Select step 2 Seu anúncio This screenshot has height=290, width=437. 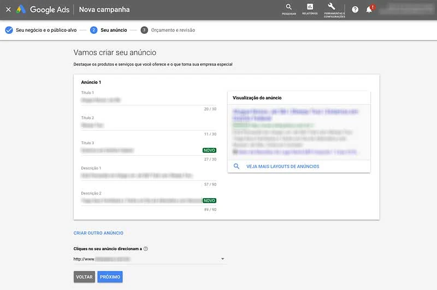coord(108,30)
